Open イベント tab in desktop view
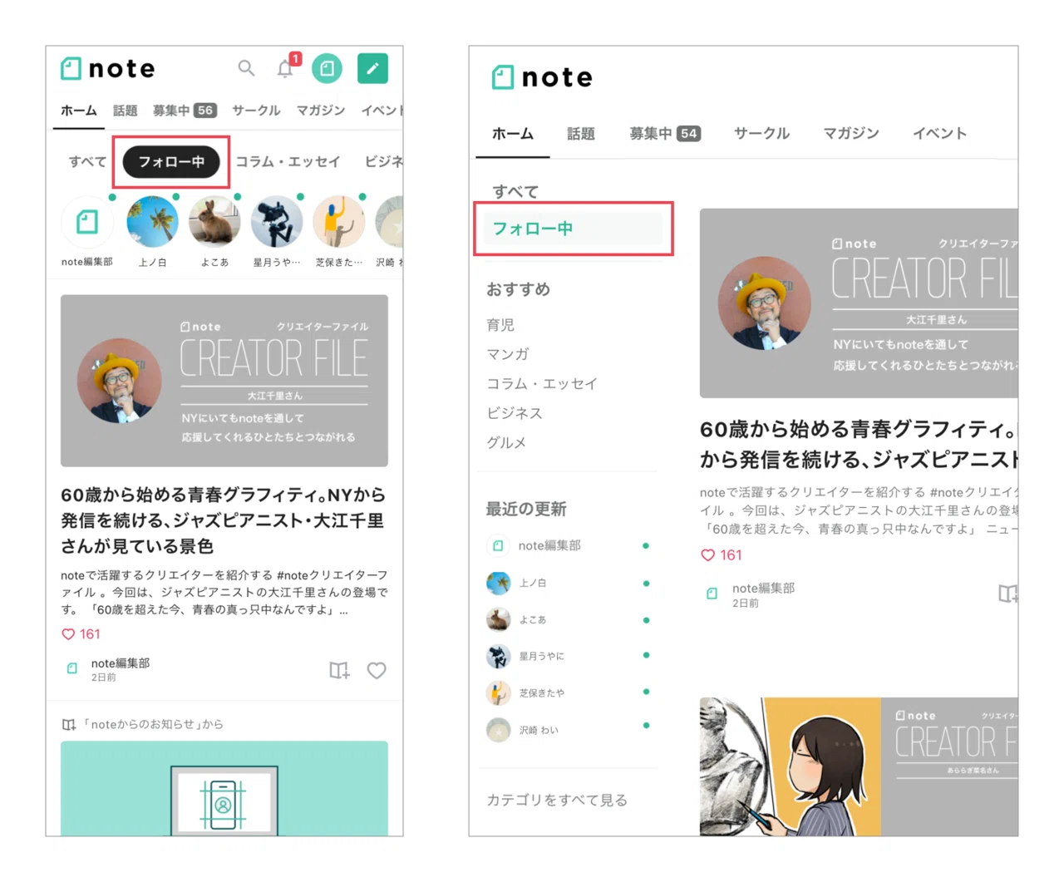1064x882 pixels. (x=940, y=133)
